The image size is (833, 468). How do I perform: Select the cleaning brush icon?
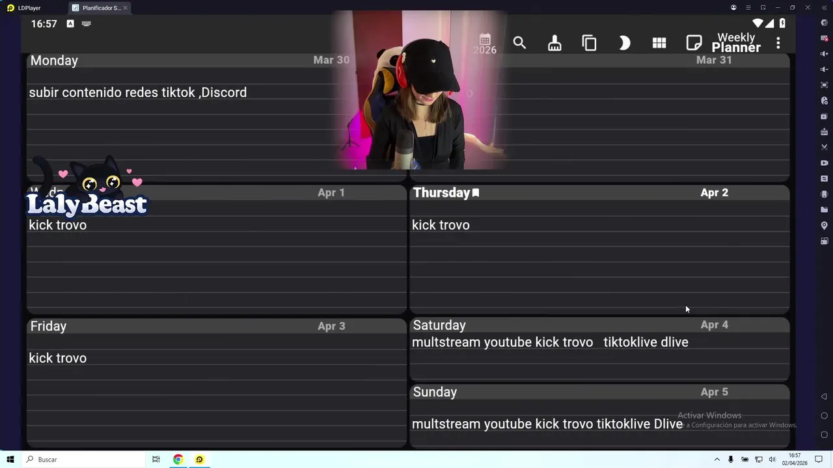tap(554, 43)
